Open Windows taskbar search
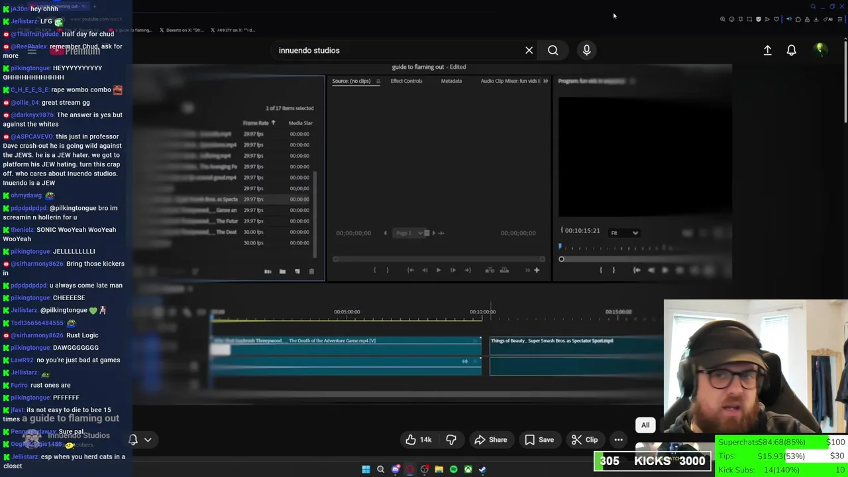This screenshot has height=477, width=848. click(380, 469)
